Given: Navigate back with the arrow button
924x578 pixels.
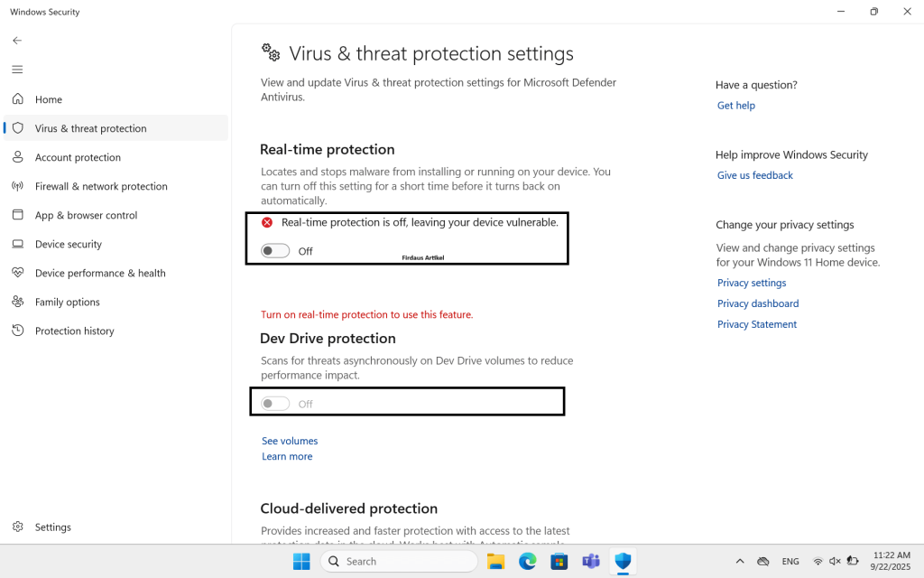Looking at the screenshot, I should [16, 41].
